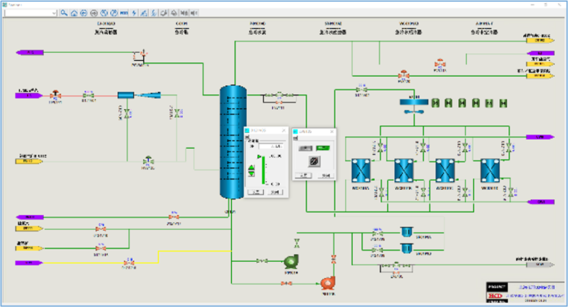Click the leftmost blue heat exchanger
Image resolution: width=568 pixels, height=307 pixels.
pos(361,171)
